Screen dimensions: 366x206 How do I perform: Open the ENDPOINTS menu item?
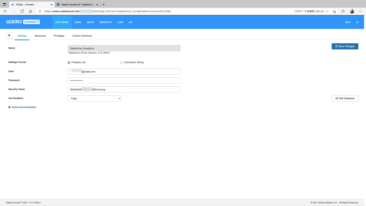(x=106, y=22)
